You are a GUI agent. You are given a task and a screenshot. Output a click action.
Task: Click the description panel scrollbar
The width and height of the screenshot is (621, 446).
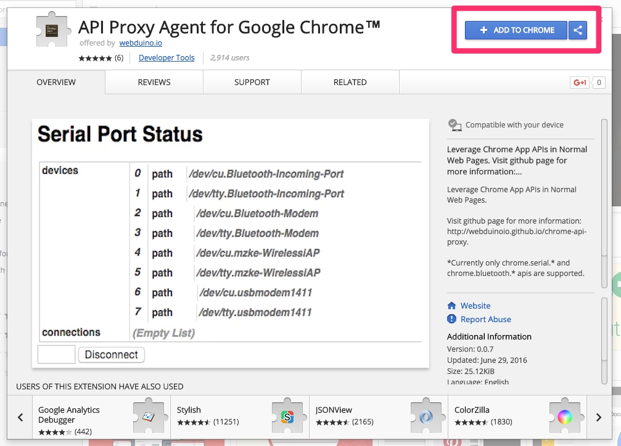[604, 203]
